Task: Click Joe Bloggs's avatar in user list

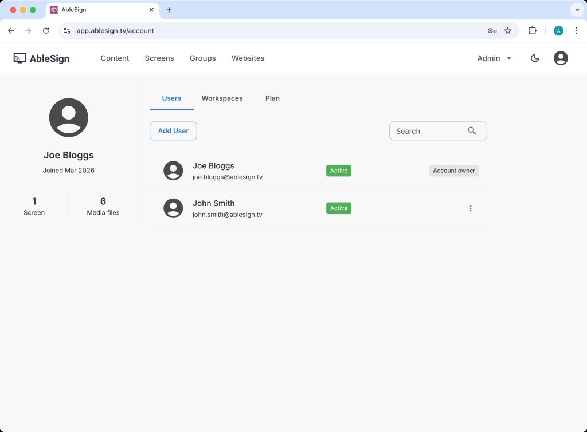Action: coord(173,171)
